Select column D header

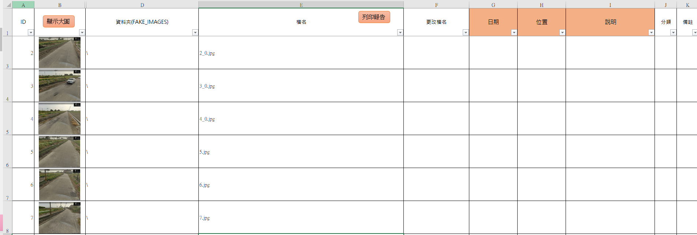(x=142, y=5)
